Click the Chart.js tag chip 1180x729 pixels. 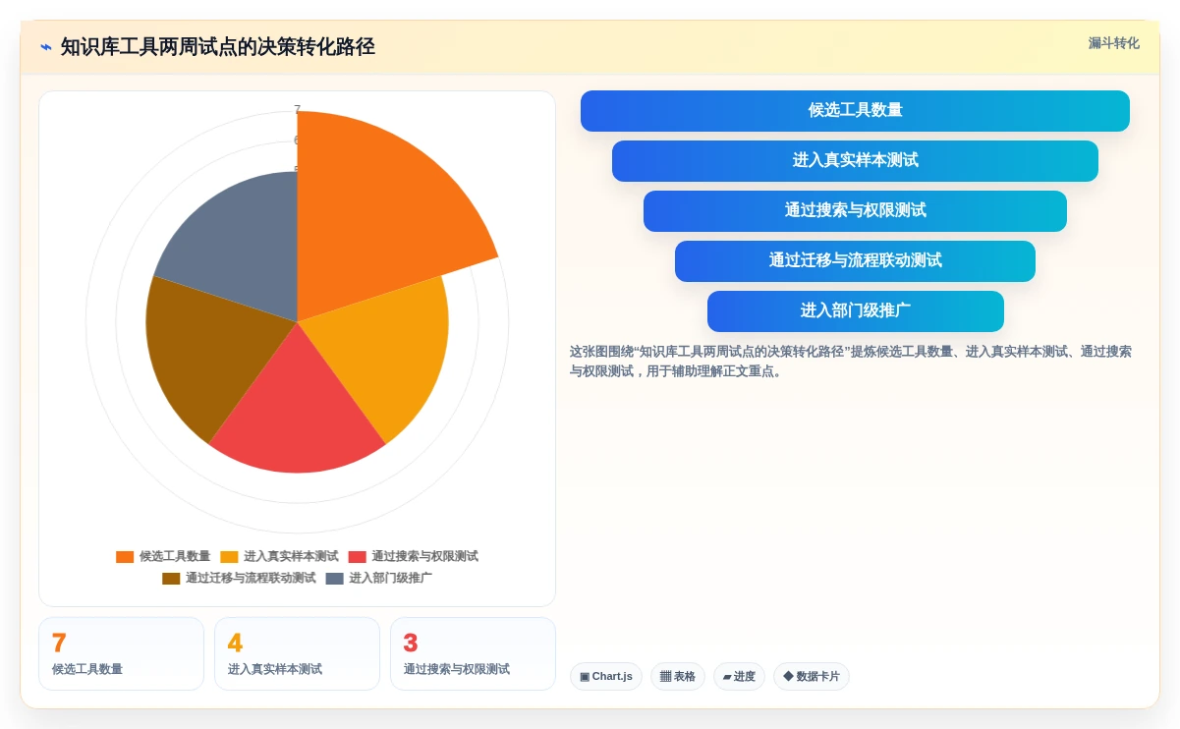(x=606, y=677)
